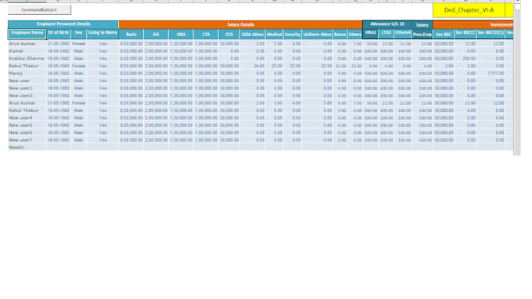The image size is (532, 299).
Task: Select the 24.00 Child Allow. value
Action: [x=253, y=67]
